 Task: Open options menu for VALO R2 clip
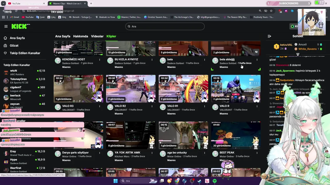152,106
